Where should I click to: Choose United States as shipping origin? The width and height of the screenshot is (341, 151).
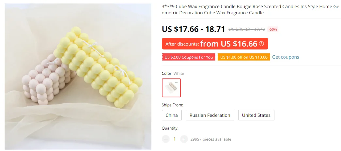point(256,115)
